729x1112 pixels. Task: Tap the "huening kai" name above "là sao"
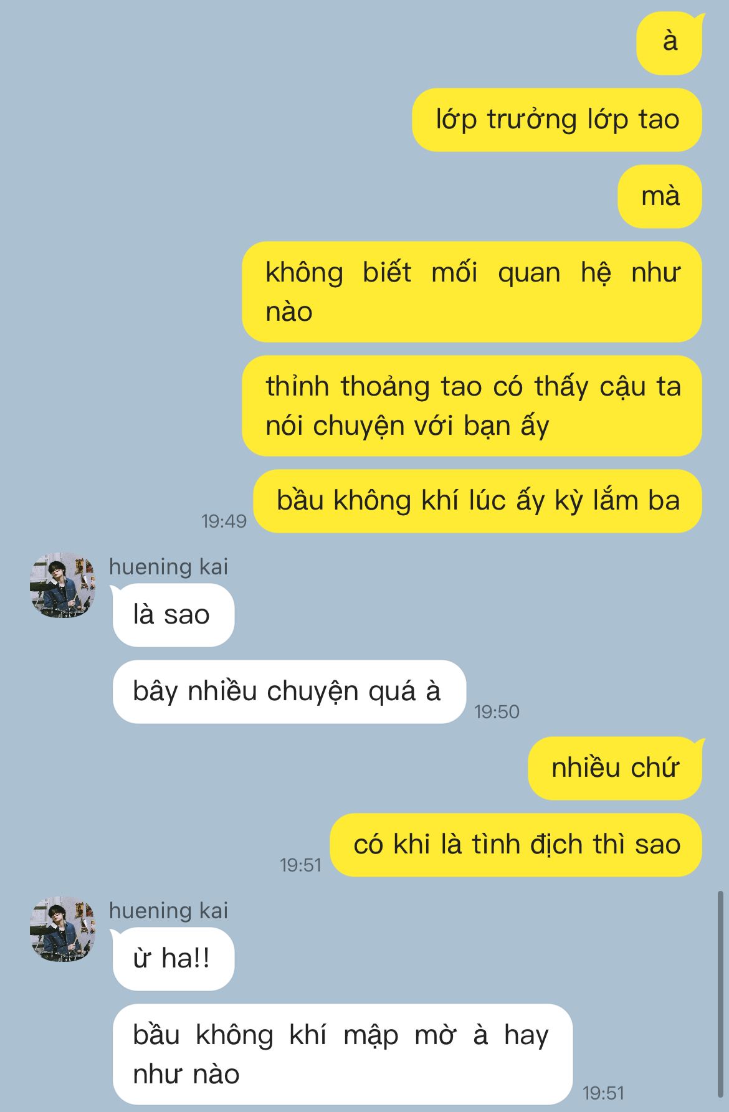[x=168, y=566]
